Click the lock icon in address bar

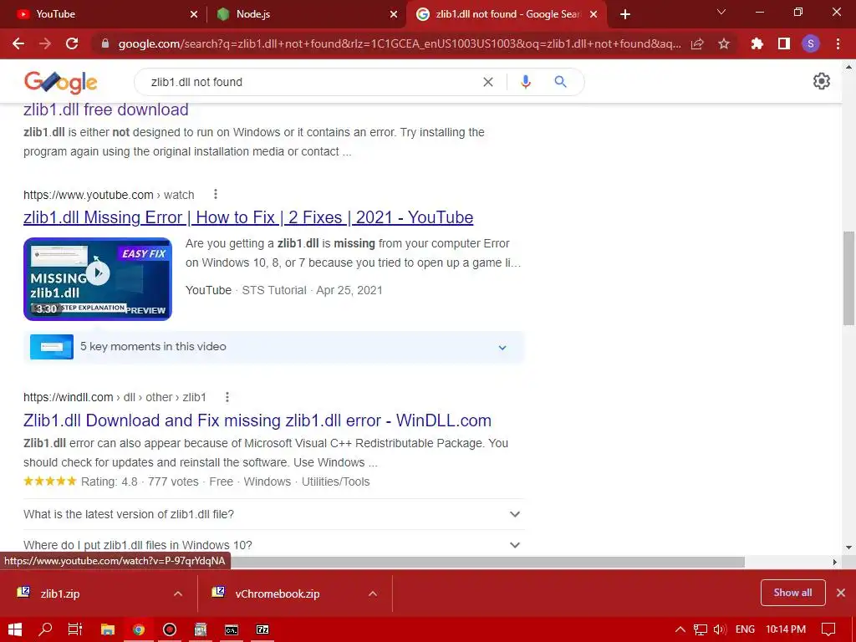pos(105,43)
